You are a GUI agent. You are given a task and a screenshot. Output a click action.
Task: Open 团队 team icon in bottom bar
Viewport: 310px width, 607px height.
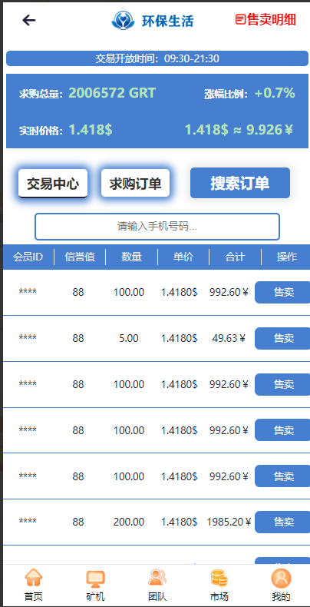pos(157,578)
